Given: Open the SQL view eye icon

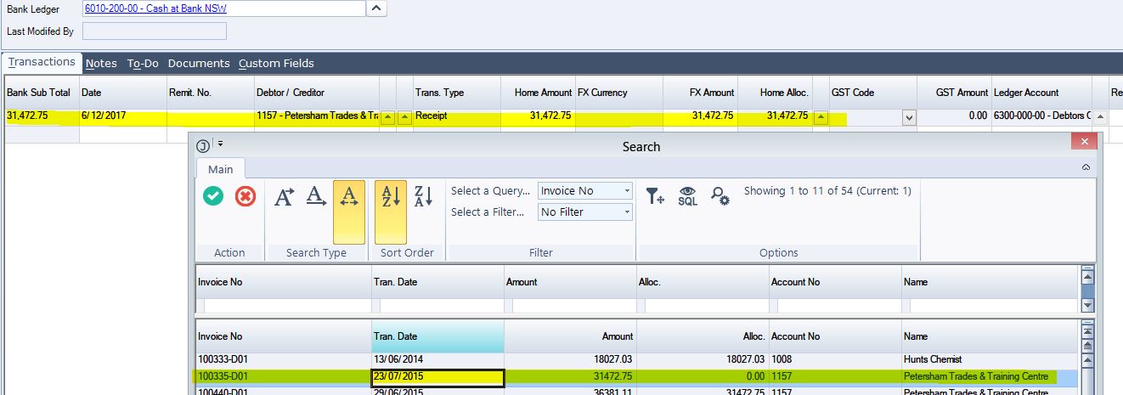Looking at the screenshot, I should coord(687,197).
